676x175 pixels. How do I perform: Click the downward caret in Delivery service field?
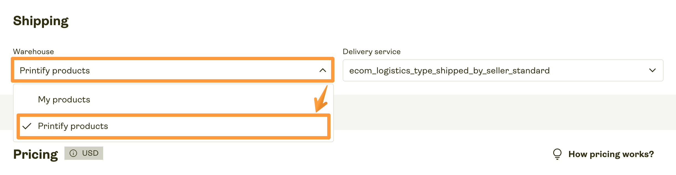point(653,70)
